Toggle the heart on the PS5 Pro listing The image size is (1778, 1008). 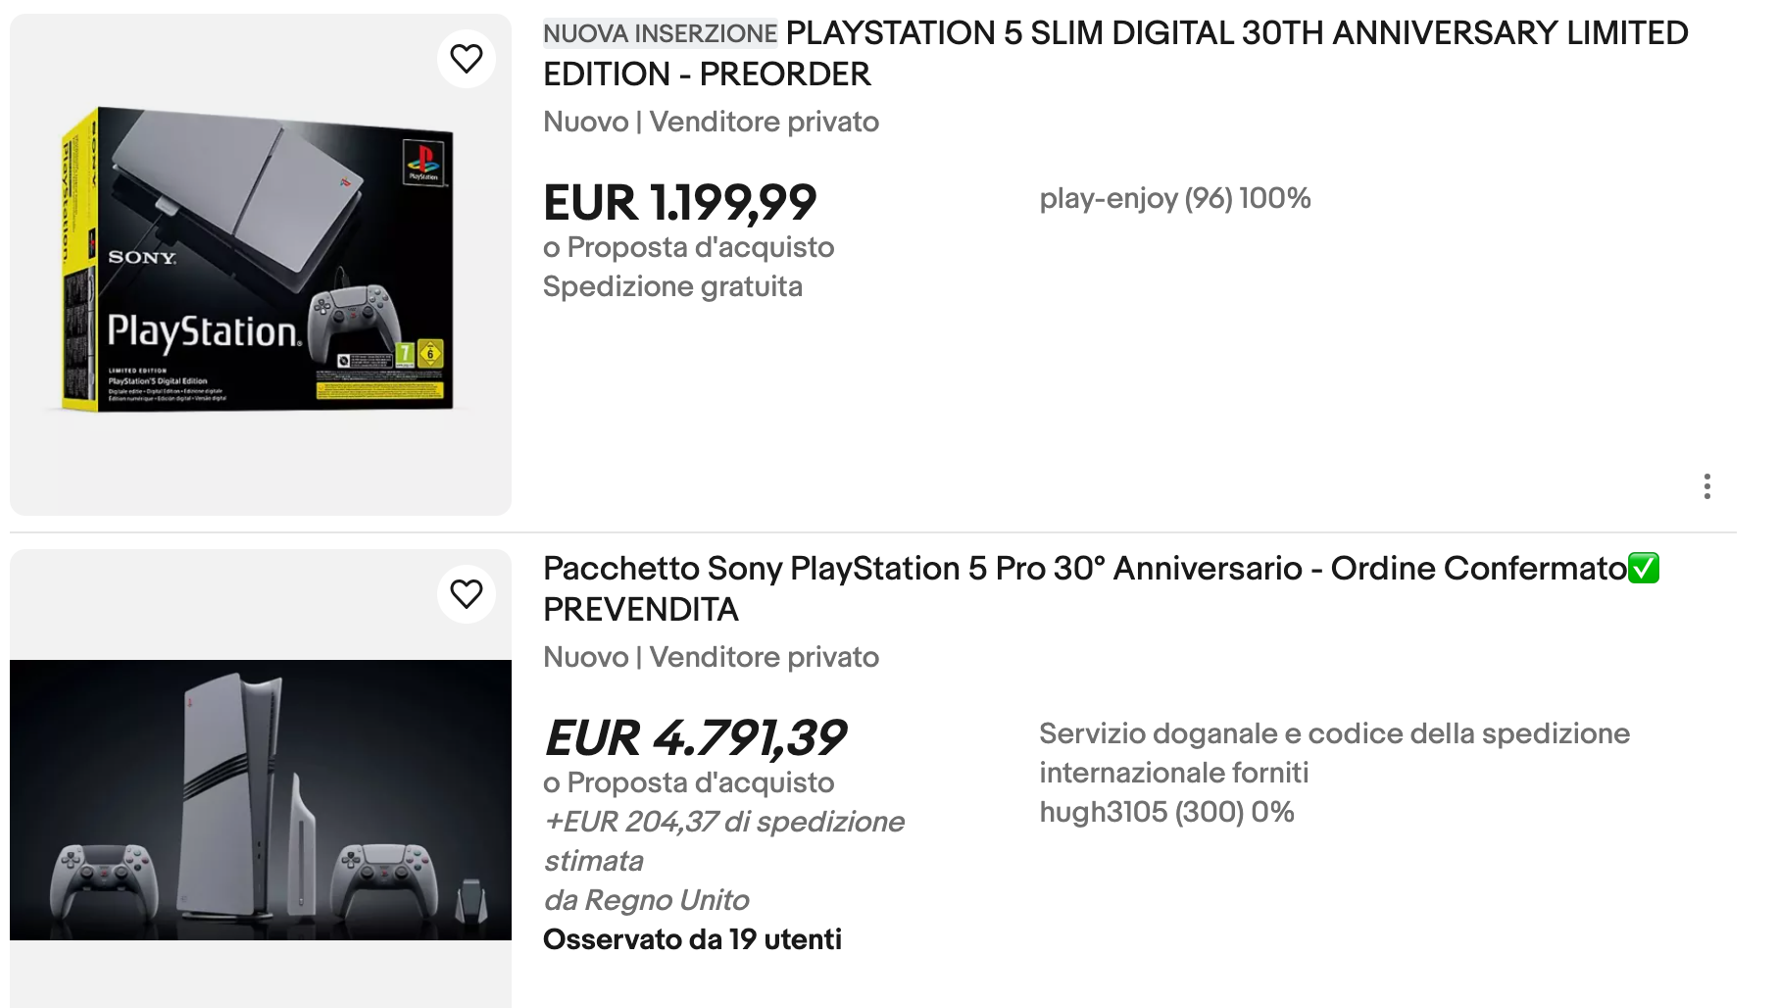click(x=467, y=594)
